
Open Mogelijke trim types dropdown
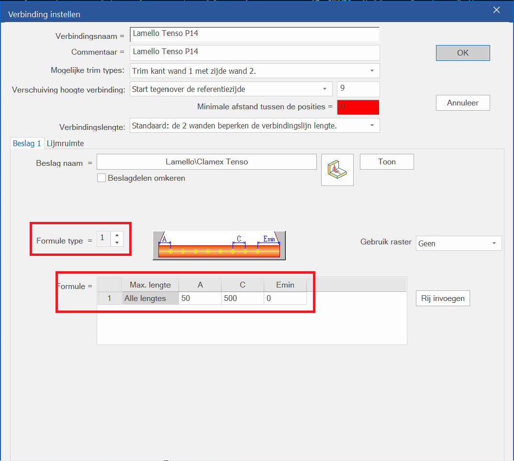point(255,71)
